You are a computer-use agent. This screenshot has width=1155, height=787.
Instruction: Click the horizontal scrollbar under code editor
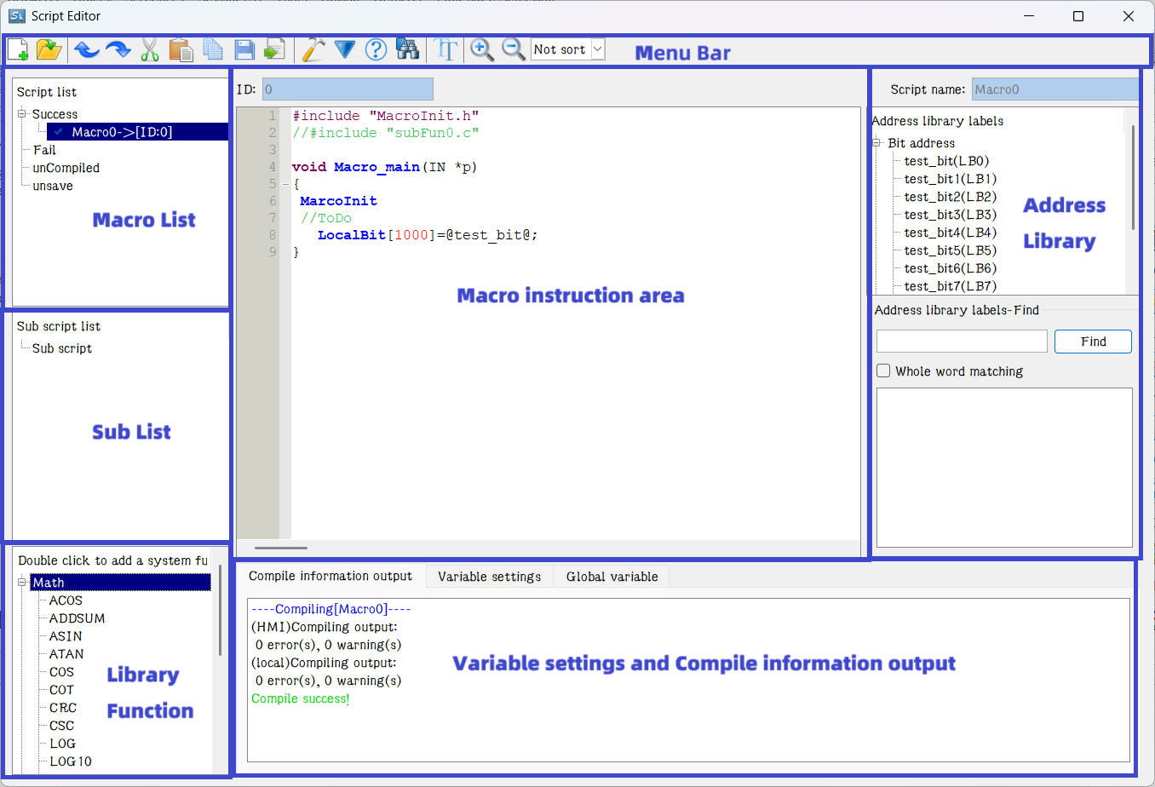(x=281, y=548)
